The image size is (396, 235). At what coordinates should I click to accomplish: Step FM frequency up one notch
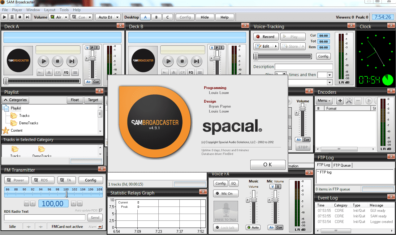click(x=73, y=203)
